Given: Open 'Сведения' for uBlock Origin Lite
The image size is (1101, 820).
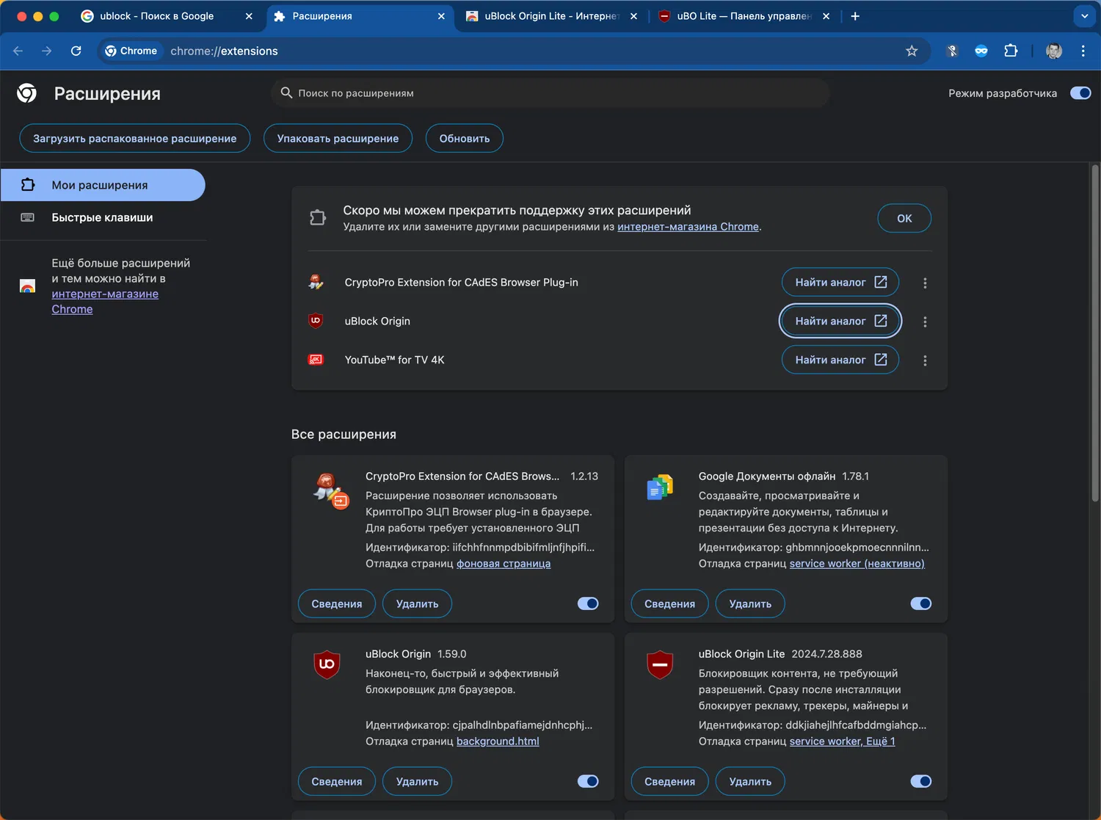Looking at the screenshot, I should [x=669, y=781].
